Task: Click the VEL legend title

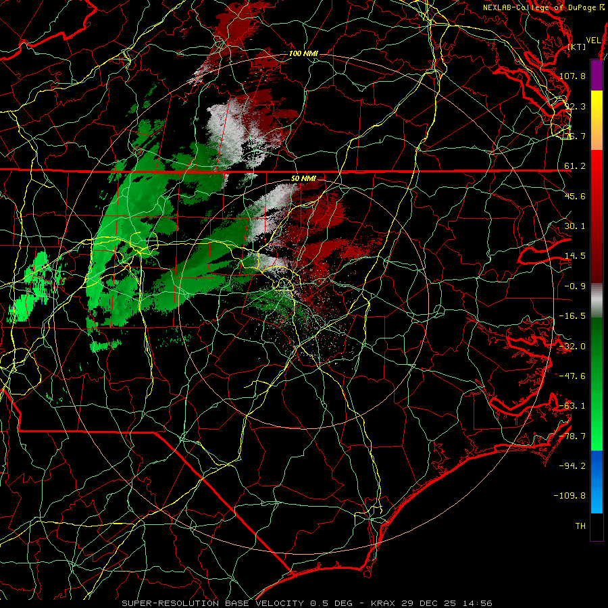Action: [594, 41]
